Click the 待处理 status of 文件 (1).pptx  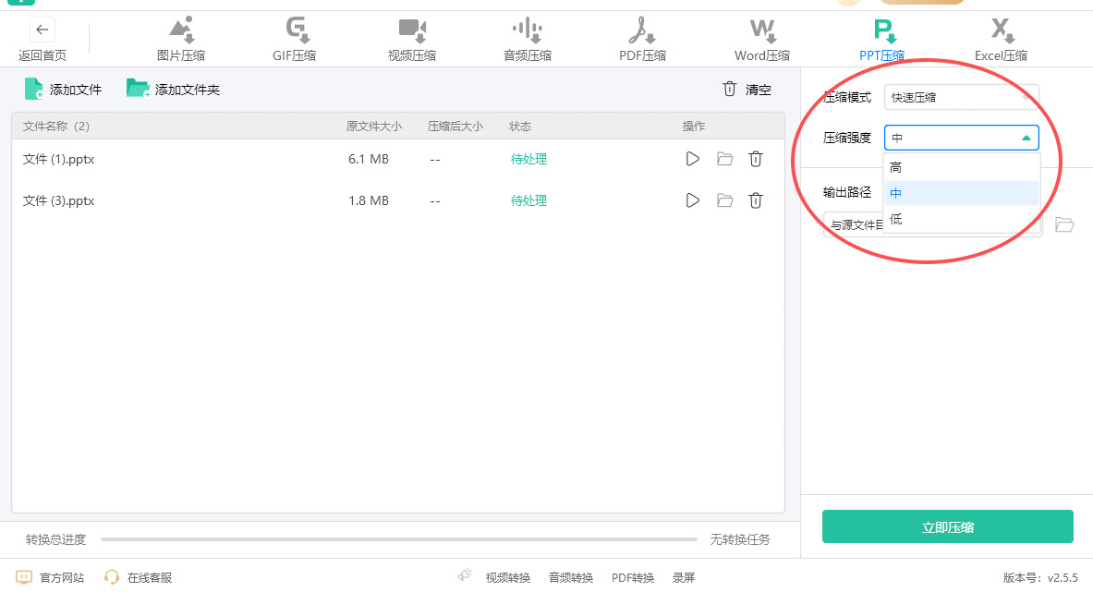(x=528, y=159)
